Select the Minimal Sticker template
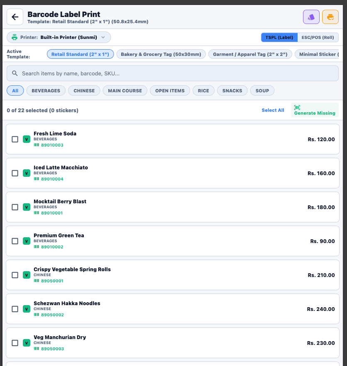Image resolution: width=347 pixels, height=366 pixels. (317, 54)
